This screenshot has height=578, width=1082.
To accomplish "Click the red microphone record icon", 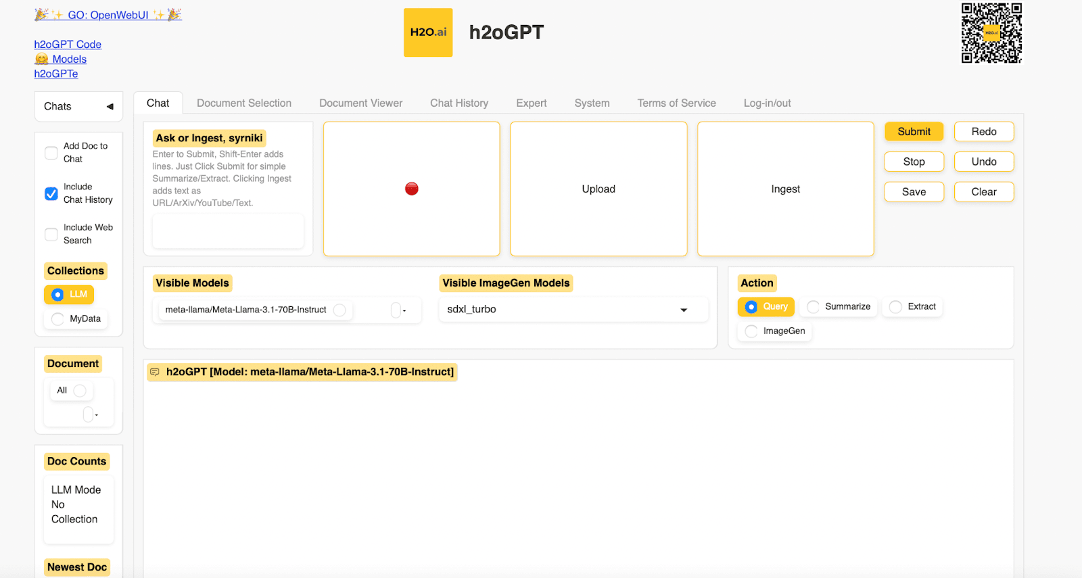I will point(411,189).
